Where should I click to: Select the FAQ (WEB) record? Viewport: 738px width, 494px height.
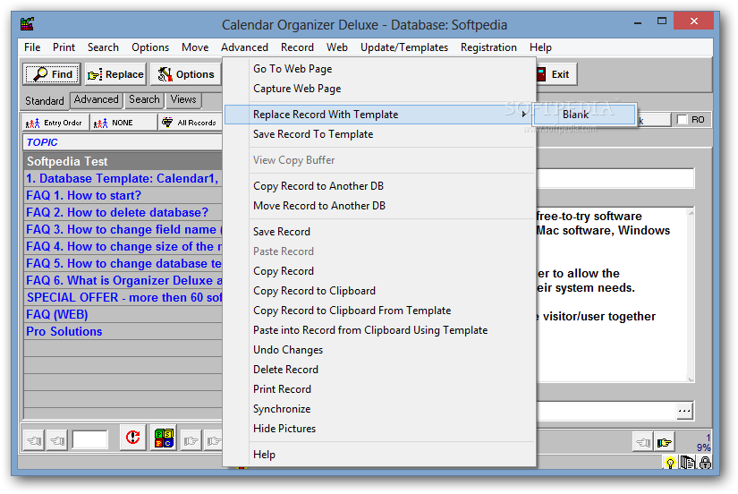123,315
